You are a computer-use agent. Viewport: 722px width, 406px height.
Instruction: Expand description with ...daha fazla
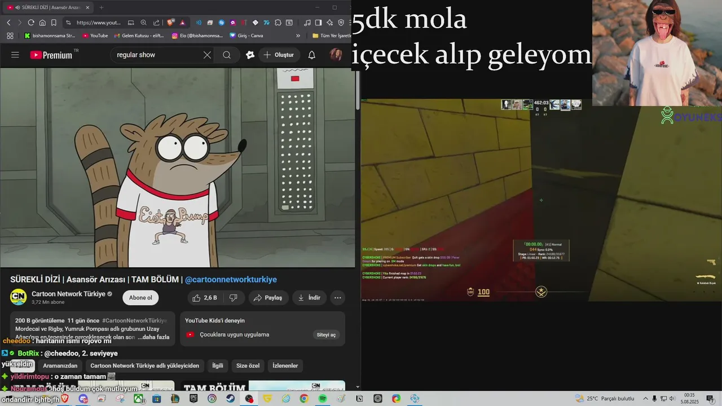(153, 337)
